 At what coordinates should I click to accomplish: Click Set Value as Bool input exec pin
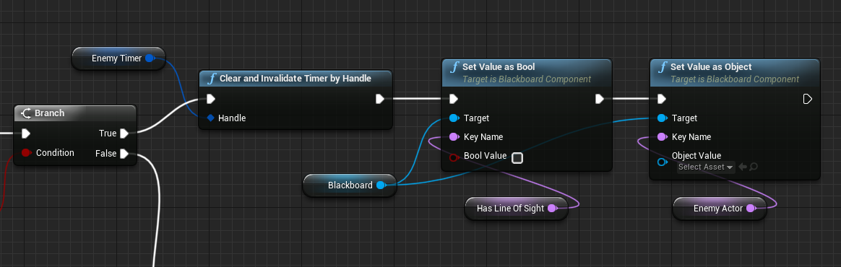click(453, 99)
